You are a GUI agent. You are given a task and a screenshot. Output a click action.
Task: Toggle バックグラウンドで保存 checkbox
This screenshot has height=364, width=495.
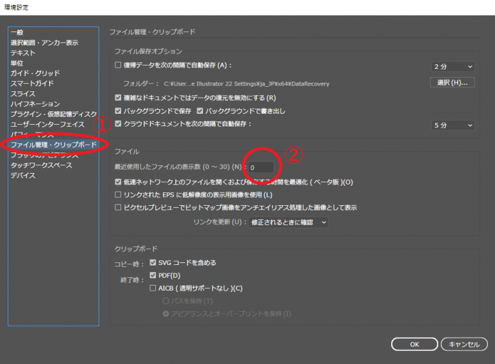118,111
